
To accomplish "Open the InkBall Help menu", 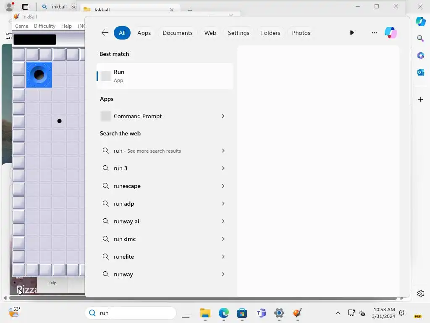I will [x=66, y=26].
